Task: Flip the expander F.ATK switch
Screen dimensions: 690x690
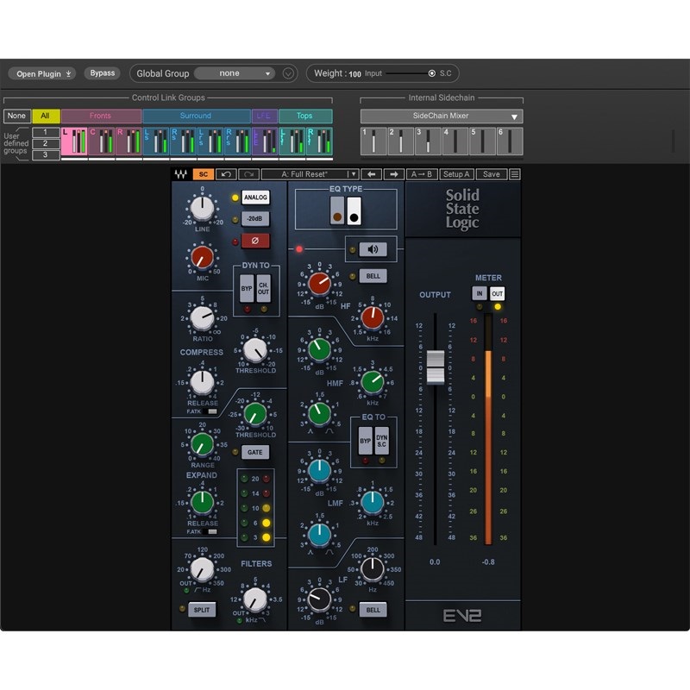Action: tap(210, 531)
